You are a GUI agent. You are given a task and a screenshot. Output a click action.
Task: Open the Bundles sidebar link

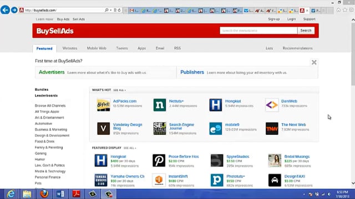pyautogui.click(x=42, y=90)
